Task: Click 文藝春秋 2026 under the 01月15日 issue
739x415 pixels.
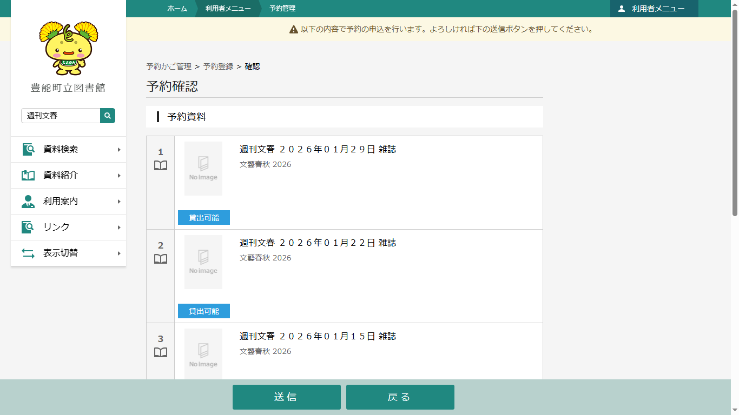Action: pos(266,351)
